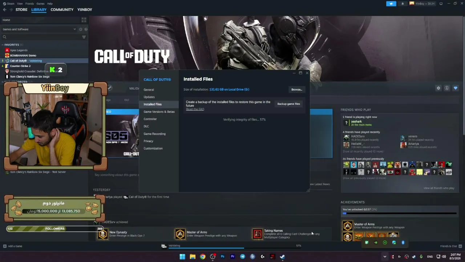Open the Windows Start menu

tap(182, 257)
